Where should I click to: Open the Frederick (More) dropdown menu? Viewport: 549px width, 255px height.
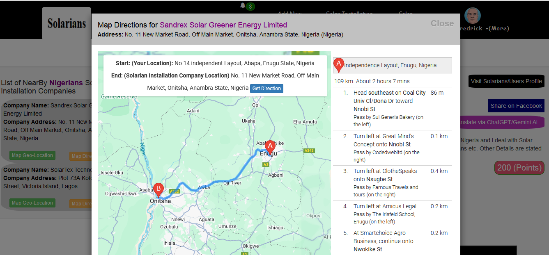[x=485, y=29]
